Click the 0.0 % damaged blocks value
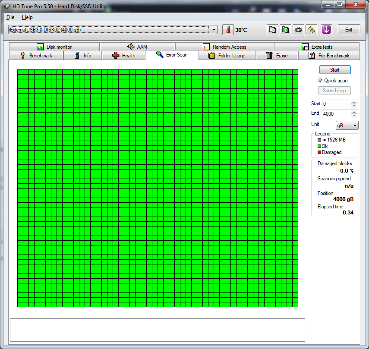The image size is (369, 349). [347, 171]
